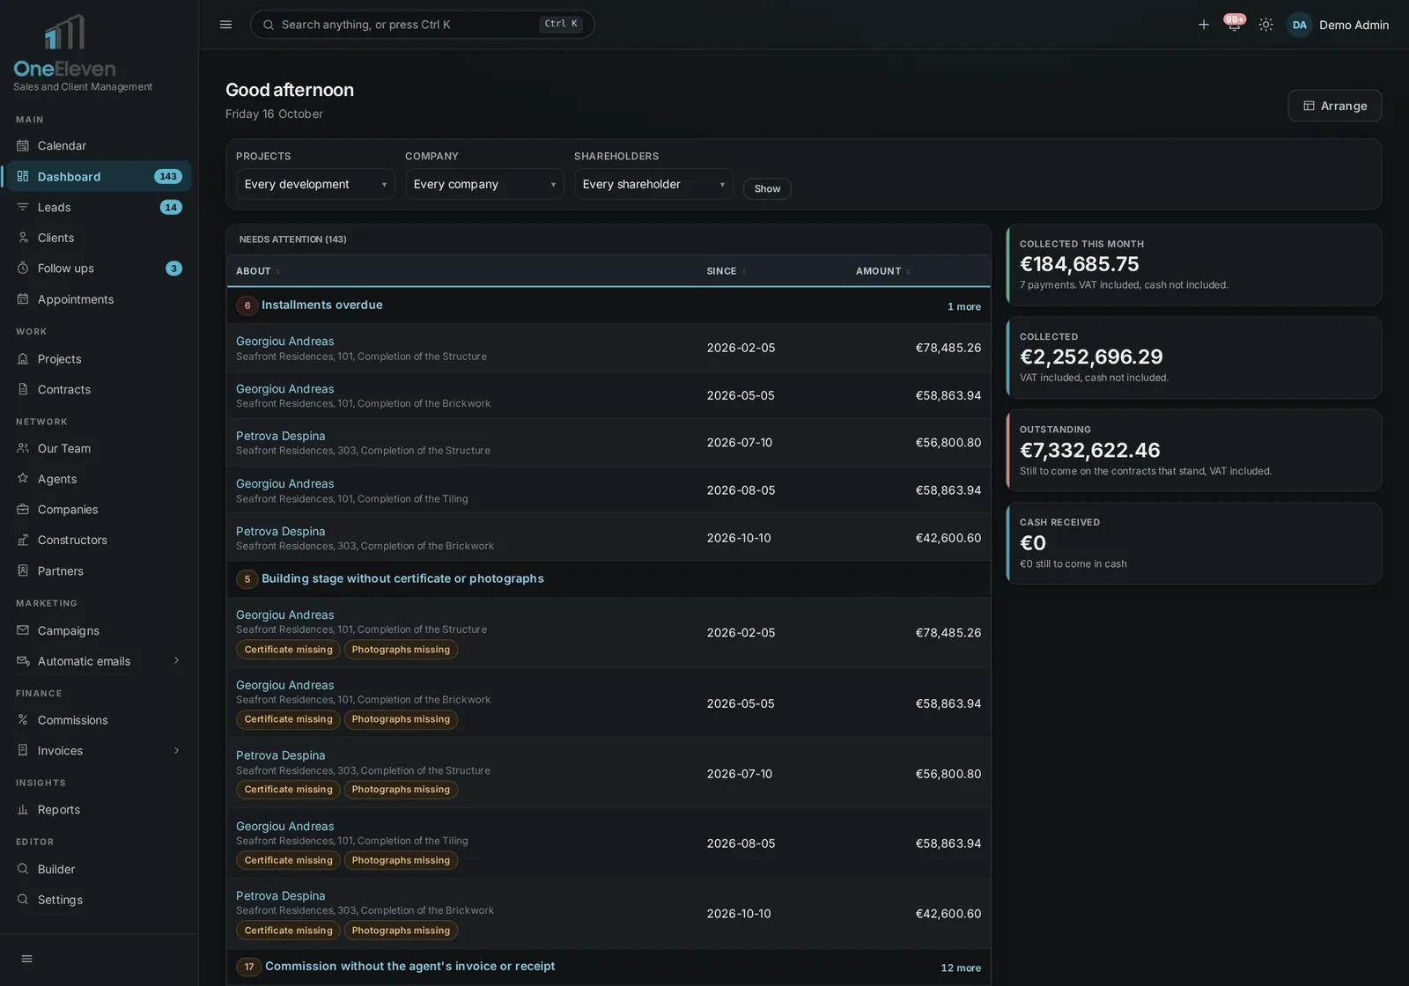The height and width of the screenshot is (986, 1409).
Task: Sort table by the About column
Action: point(257,271)
